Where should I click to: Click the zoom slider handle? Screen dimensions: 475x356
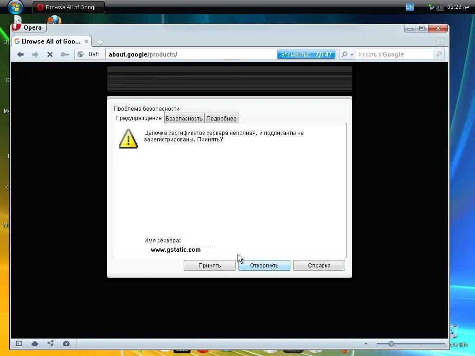[x=391, y=344]
